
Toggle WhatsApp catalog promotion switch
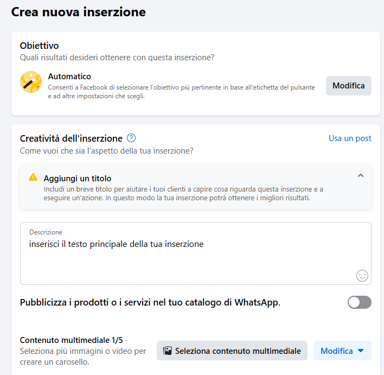[x=360, y=302]
